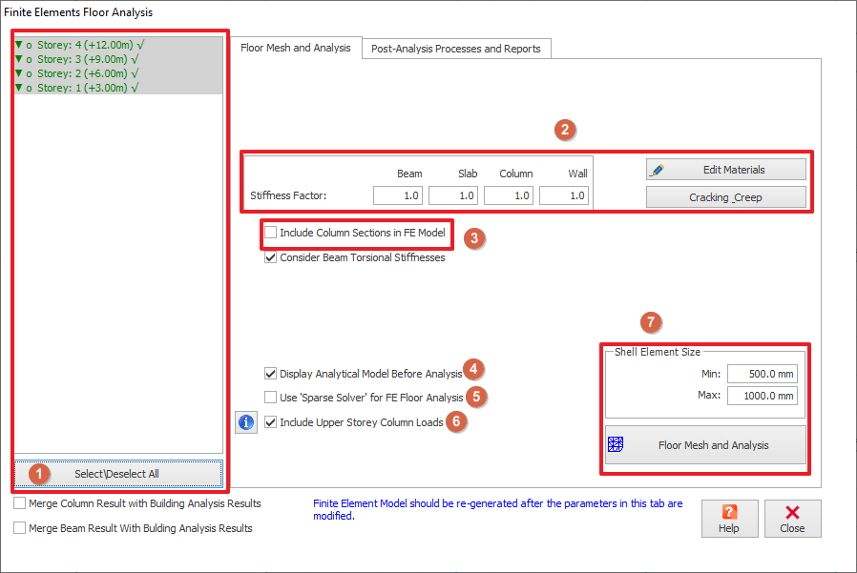Select the Floor Mesh and Analysis tab
Image resolution: width=857 pixels, height=573 pixels.
point(295,48)
